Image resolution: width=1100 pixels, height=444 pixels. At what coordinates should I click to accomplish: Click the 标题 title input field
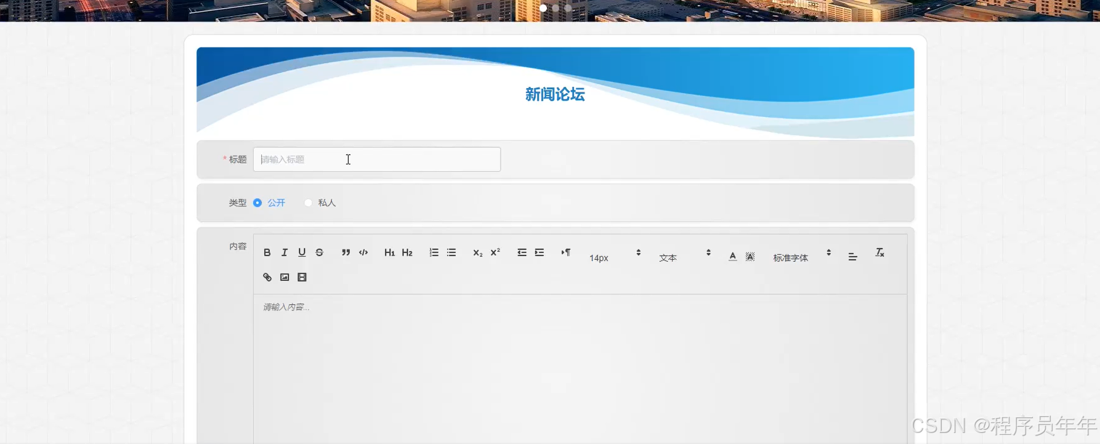tap(377, 159)
